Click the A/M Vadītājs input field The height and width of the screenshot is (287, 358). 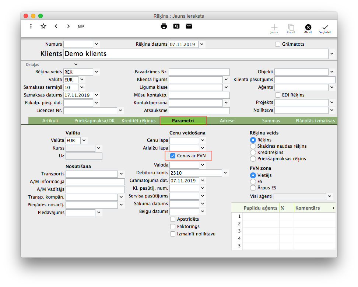[x=95, y=189]
